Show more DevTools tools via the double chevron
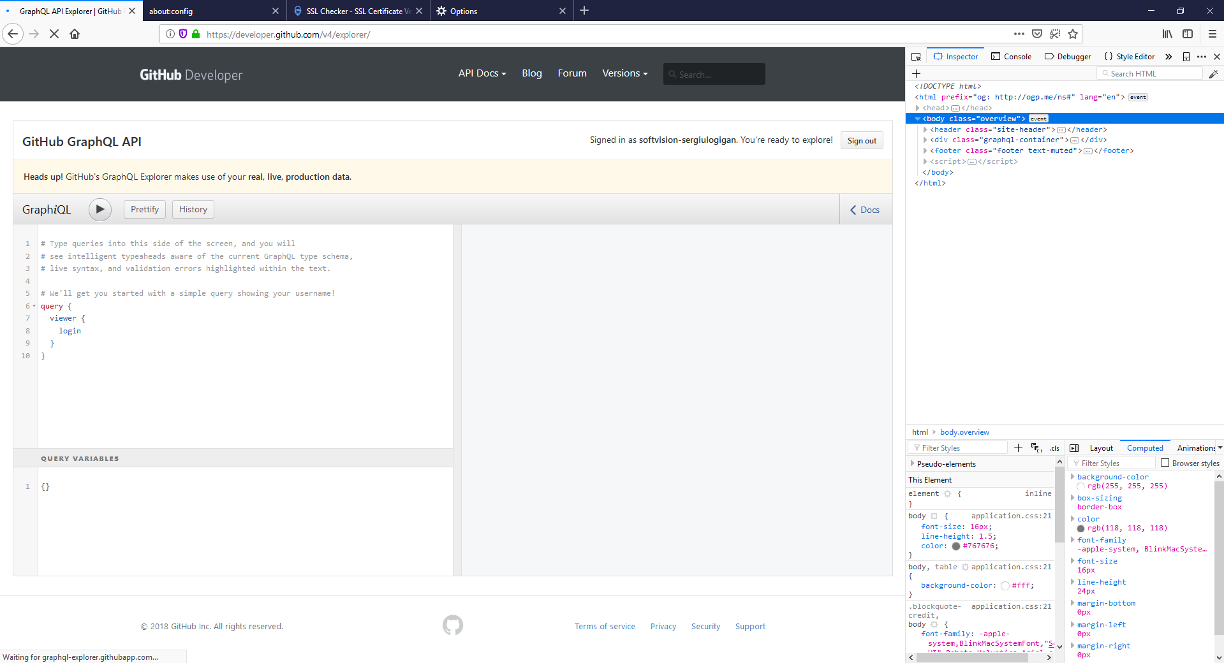 tap(1169, 57)
